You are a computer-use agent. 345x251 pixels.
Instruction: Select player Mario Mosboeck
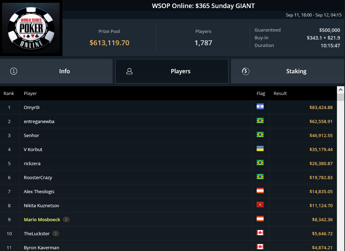(x=42, y=219)
